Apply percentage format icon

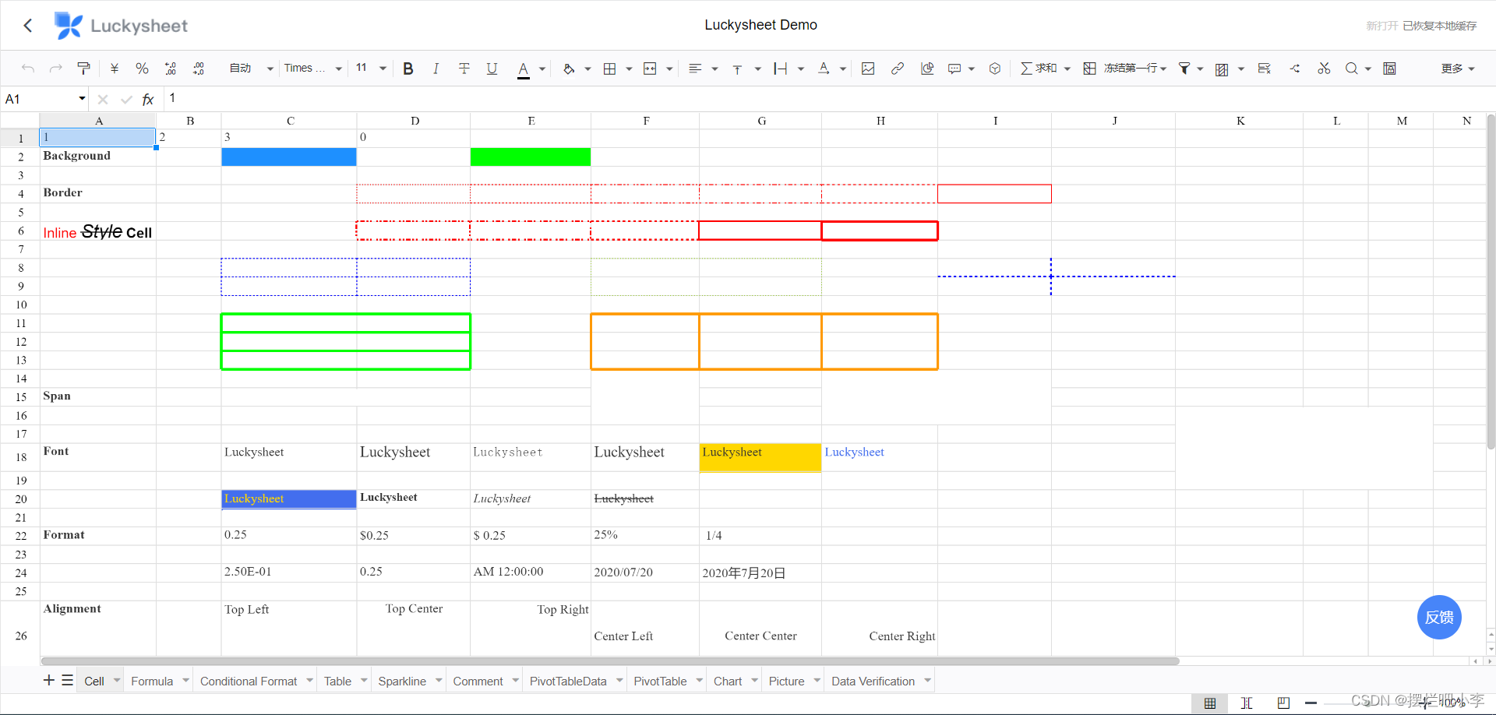(142, 69)
